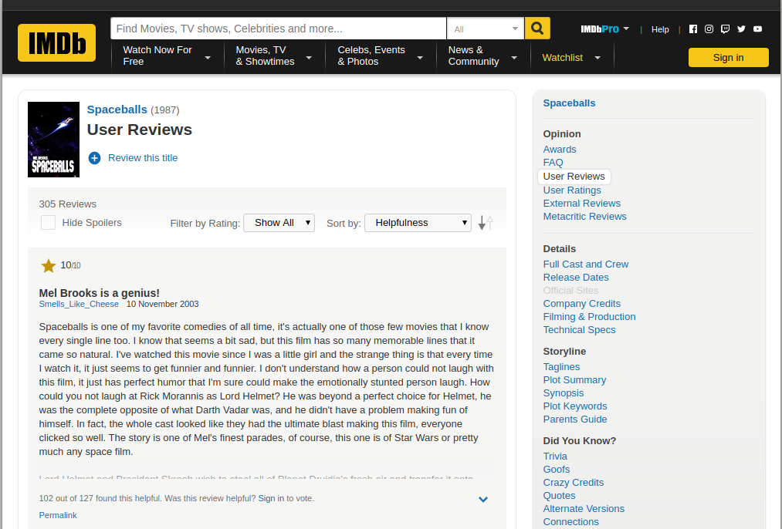Open Metacritic Reviews link
The width and height of the screenshot is (782, 529).
tap(584, 217)
